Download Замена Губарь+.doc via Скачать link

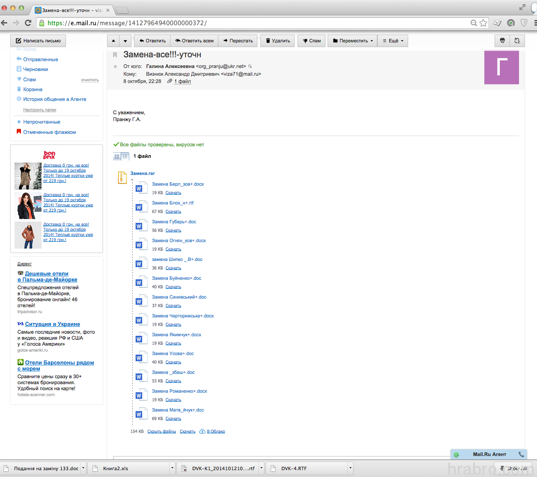point(173,231)
